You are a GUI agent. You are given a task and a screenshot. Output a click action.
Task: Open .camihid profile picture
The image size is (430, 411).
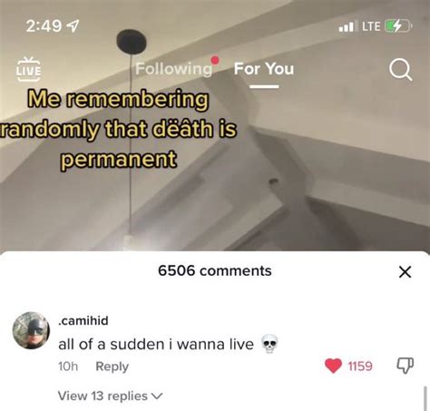tap(31, 330)
